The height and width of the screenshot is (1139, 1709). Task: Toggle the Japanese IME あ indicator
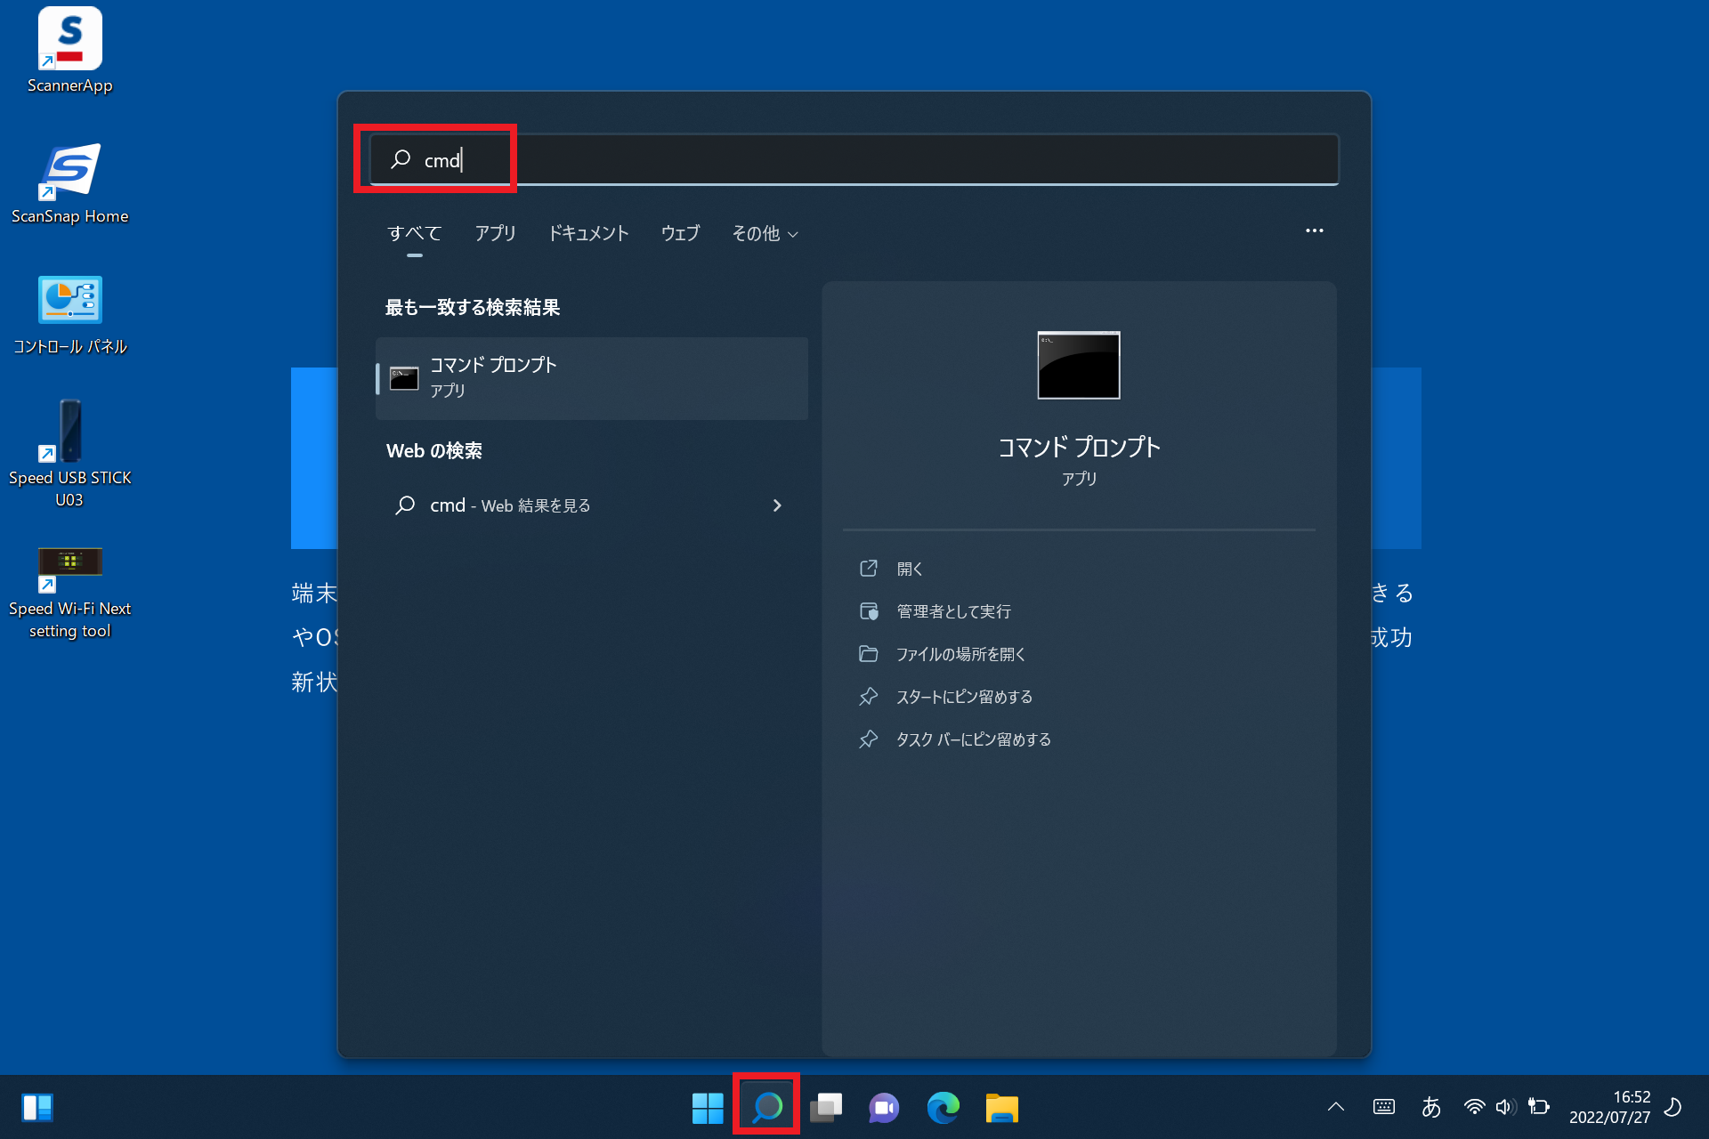(1430, 1107)
